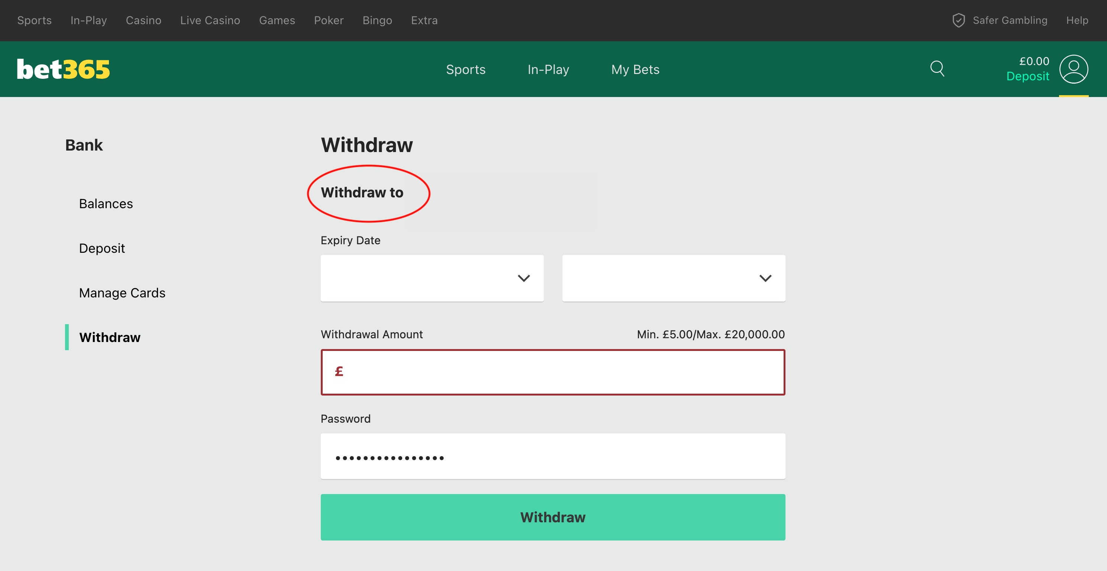This screenshot has height=571, width=1107.
Task: Click the Withdrawal Amount label
Action: click(x=372, y=334)
